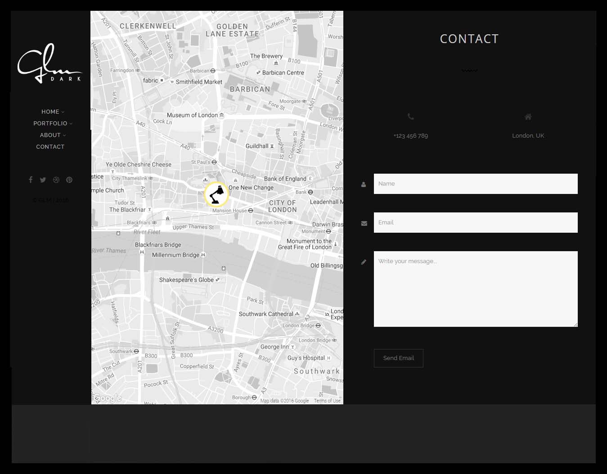The image size is (607, 474).
Task: Open the Dribbble social link
Action: (x=56, y=180)
